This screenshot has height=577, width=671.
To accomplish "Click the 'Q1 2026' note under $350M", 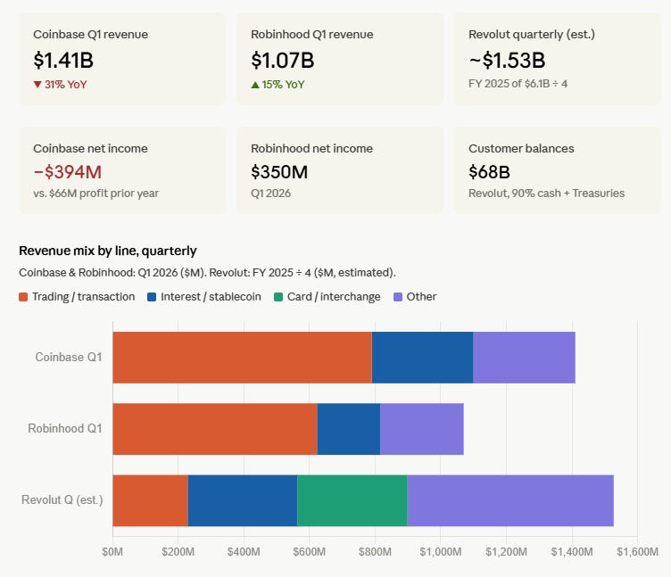I will (x=271, y=194).
